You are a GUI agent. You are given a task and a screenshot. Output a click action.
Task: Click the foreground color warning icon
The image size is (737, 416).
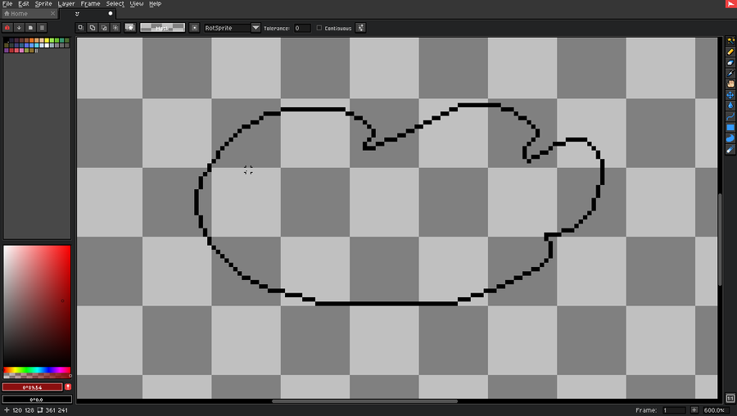coord(68,387)
